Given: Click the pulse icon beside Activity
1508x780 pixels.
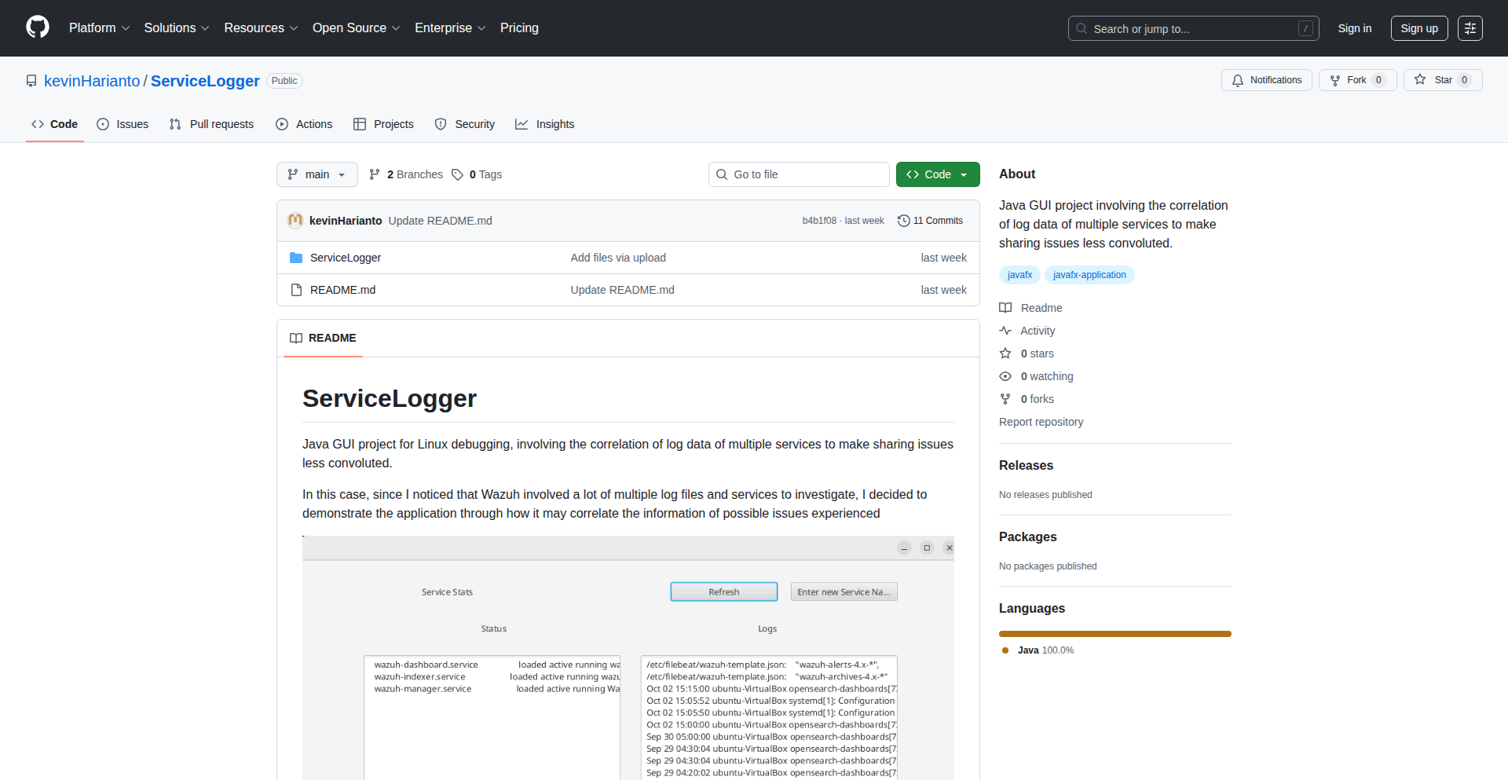Looking at the screenshot, I should tap(1005, 331).
